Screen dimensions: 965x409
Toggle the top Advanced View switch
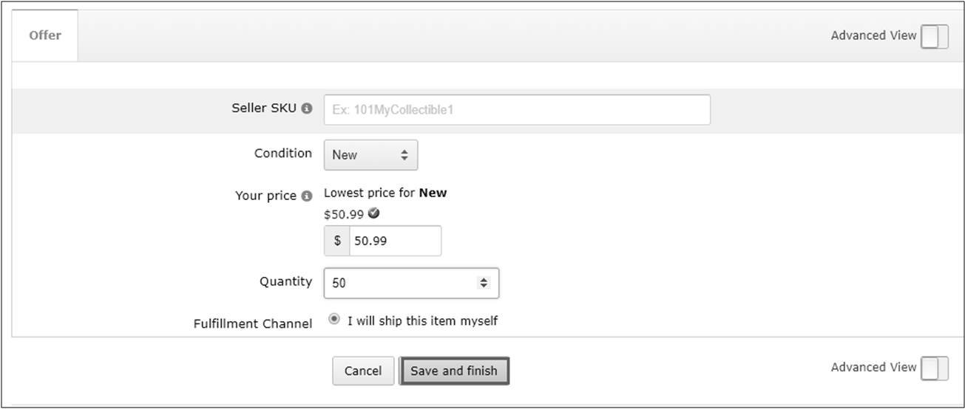(934, 35)
